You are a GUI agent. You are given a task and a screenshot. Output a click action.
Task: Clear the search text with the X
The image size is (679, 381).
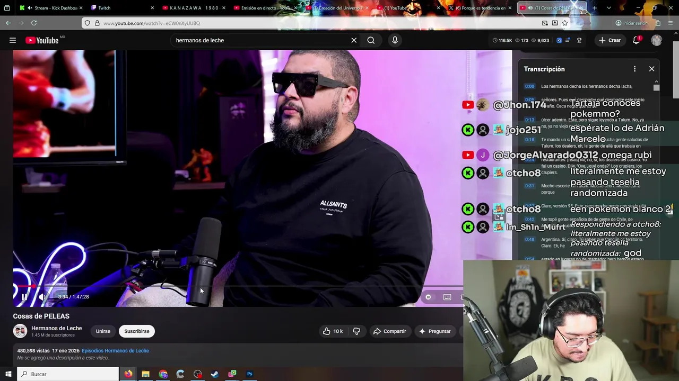(354, 40)
